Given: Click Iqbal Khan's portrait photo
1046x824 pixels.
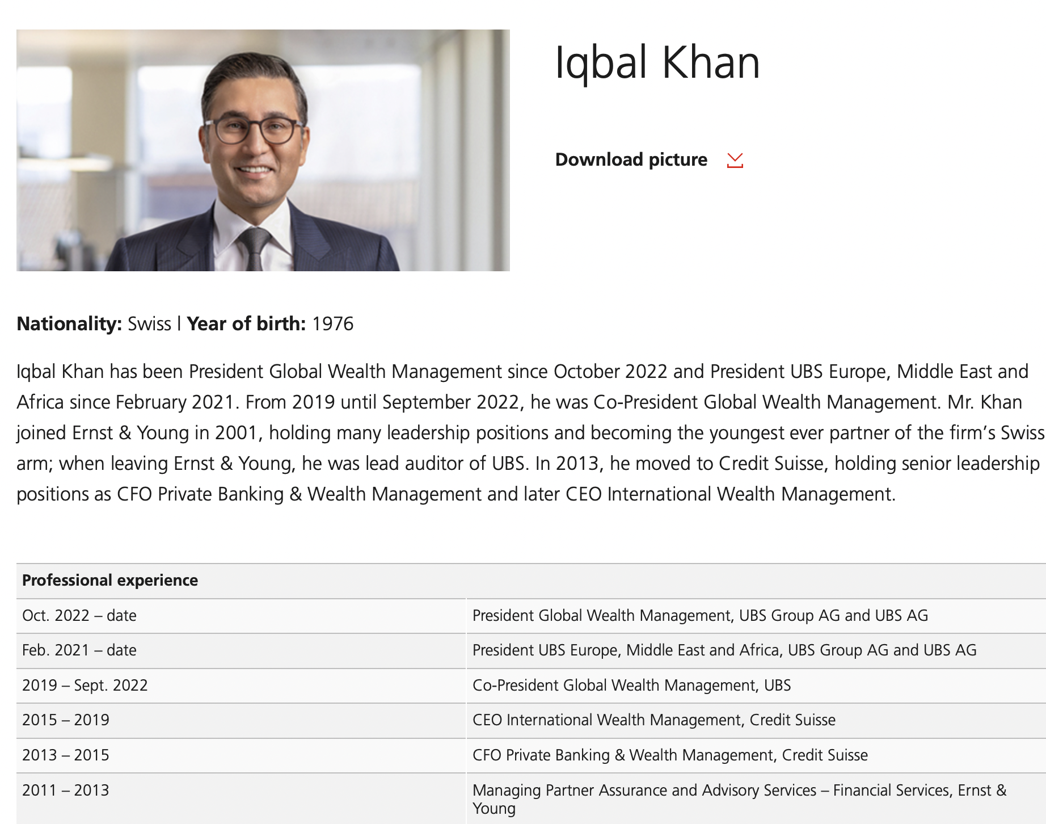Looking at the screenshot, I should pyautogui.click(x=263, y=150).
